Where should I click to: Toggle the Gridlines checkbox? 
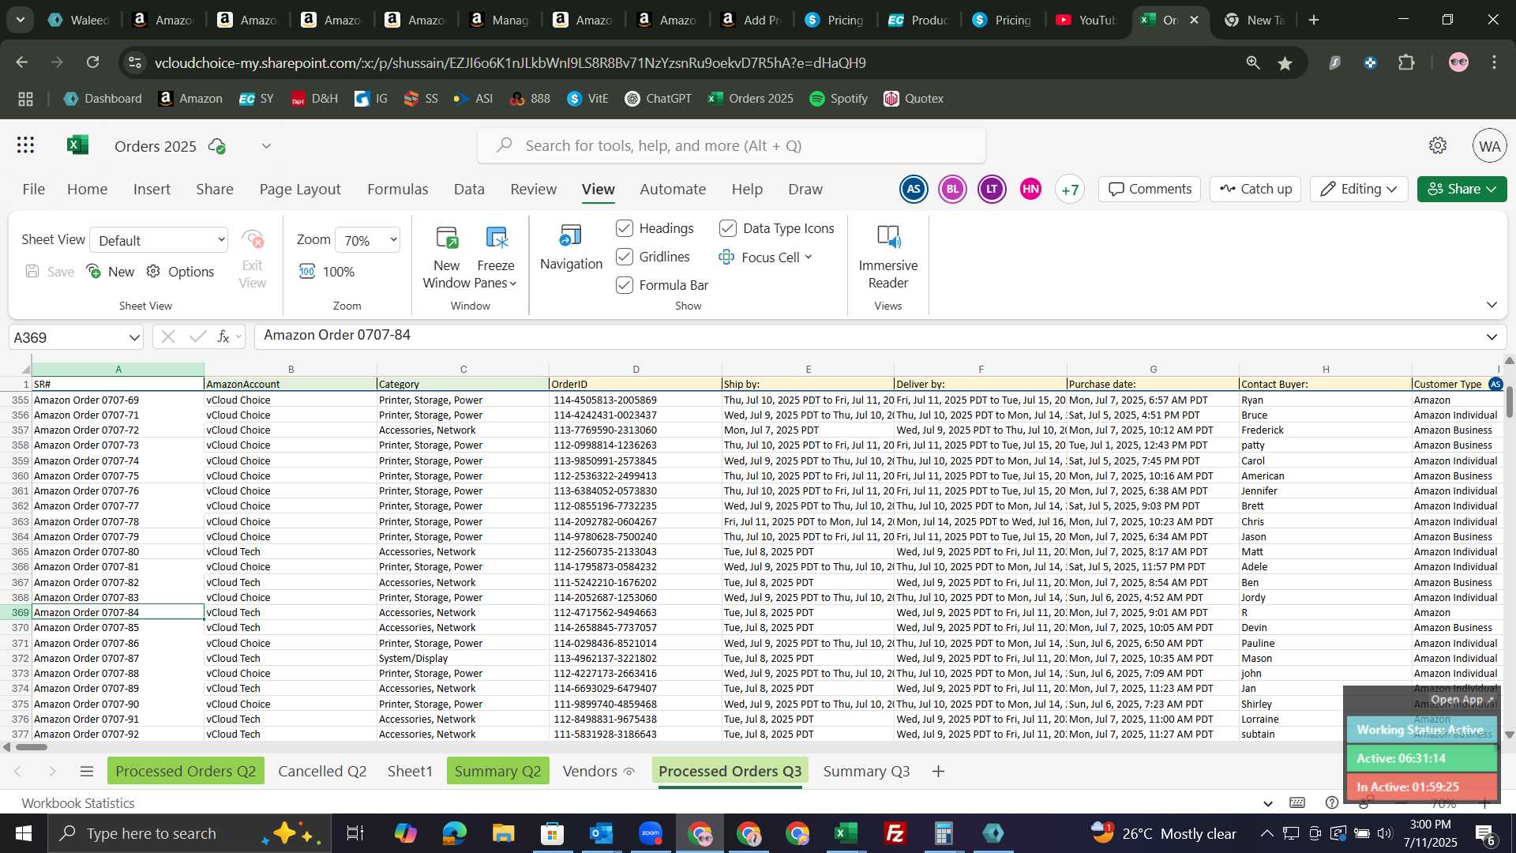pos(625,257)
